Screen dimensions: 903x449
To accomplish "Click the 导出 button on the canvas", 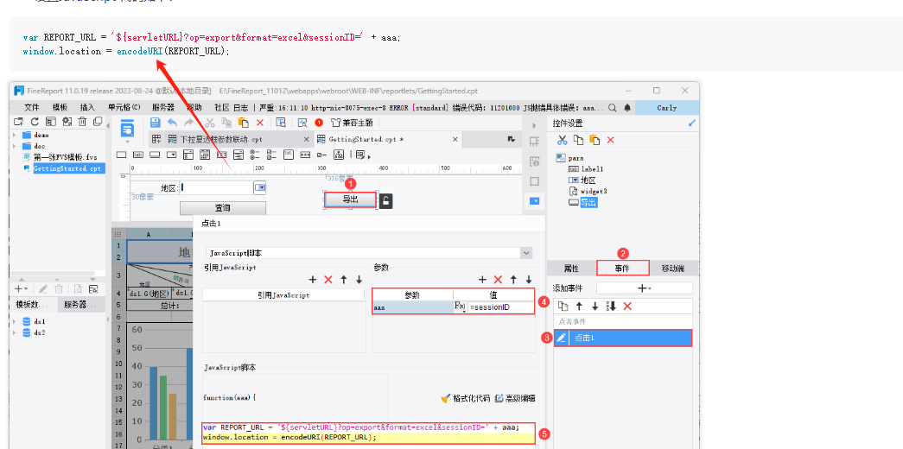I will [351, 199].
